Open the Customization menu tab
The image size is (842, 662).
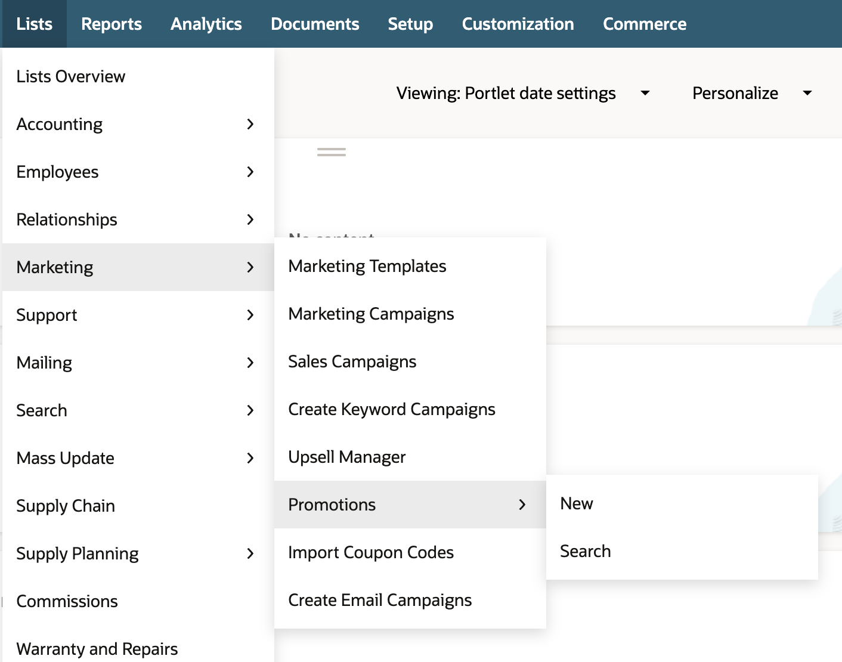[518, 24]
